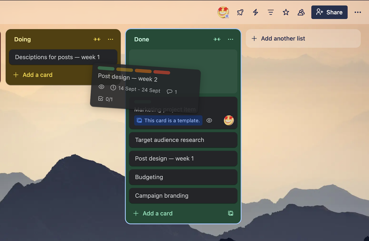Filter cards with the filter icon

pos(270,12)
